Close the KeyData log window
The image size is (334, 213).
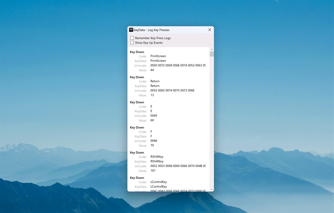(209, 30)
